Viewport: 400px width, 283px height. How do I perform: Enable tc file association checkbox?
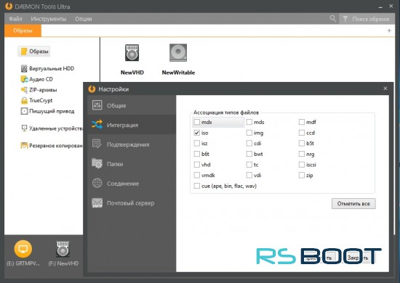pyautogui.click(x=249, y=165)
